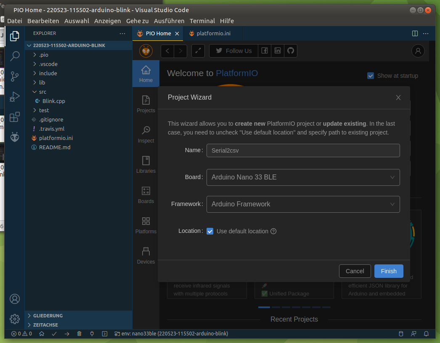The width and height of the screenshot is (440, 343).
Task: Open Devices section in PIO sidebar
Action: pyautogui.click(x=146, y=256)
